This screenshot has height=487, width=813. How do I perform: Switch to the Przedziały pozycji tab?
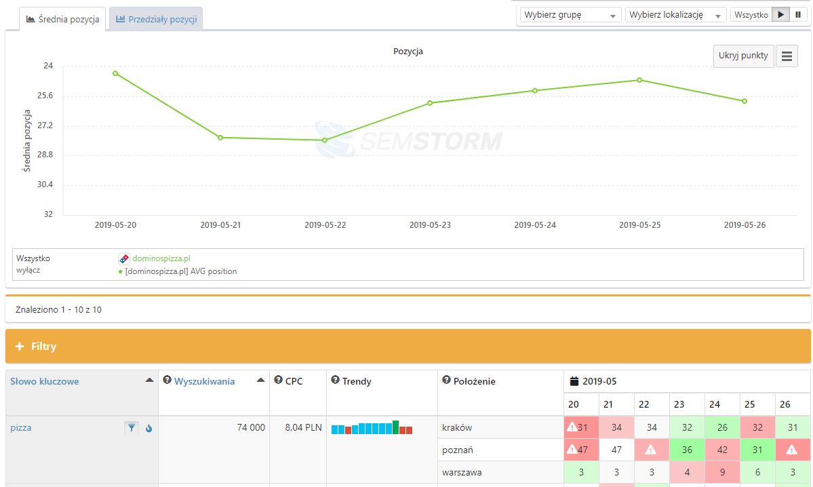tap(156, 20)
